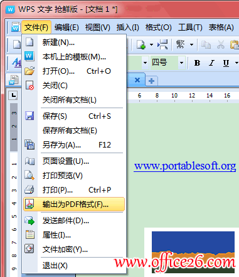239x277 pixels.
Task: Toggle Underline formatting button
Action: click(226, 63)
